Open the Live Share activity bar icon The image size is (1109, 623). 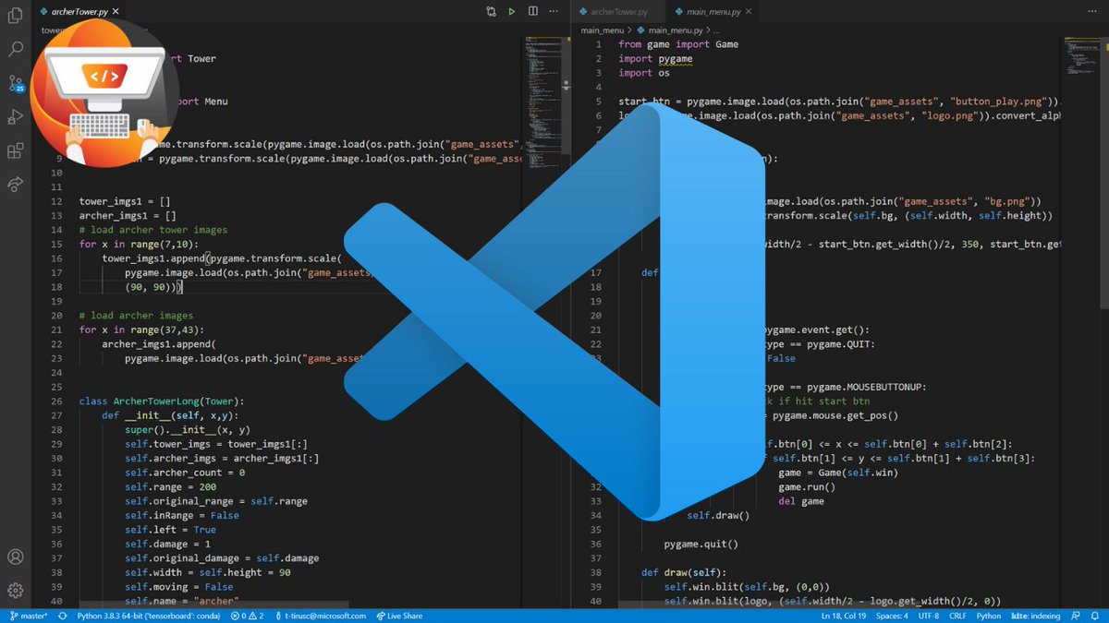coord(15,185)
